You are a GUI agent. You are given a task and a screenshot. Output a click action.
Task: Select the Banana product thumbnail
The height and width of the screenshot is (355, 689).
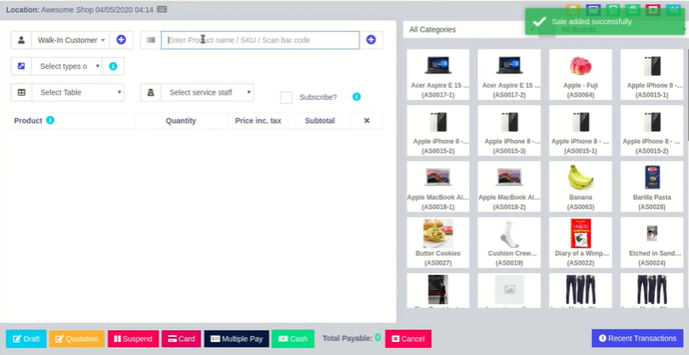click(x=580, y=183)
